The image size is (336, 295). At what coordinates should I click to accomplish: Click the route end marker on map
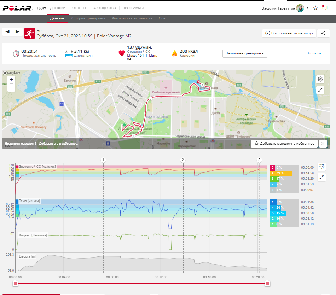point(198,82)
